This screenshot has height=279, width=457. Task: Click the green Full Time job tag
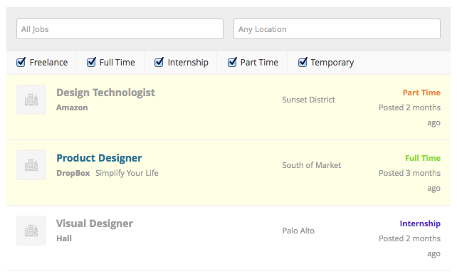pyautogui.click(x=423, y=158)
